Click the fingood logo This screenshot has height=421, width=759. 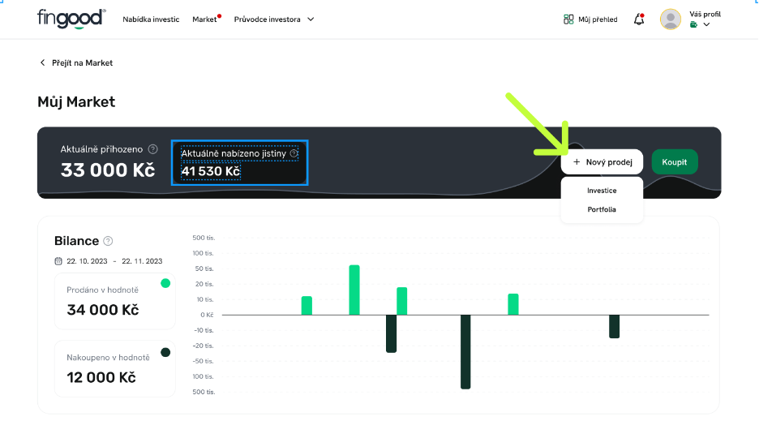71,19
